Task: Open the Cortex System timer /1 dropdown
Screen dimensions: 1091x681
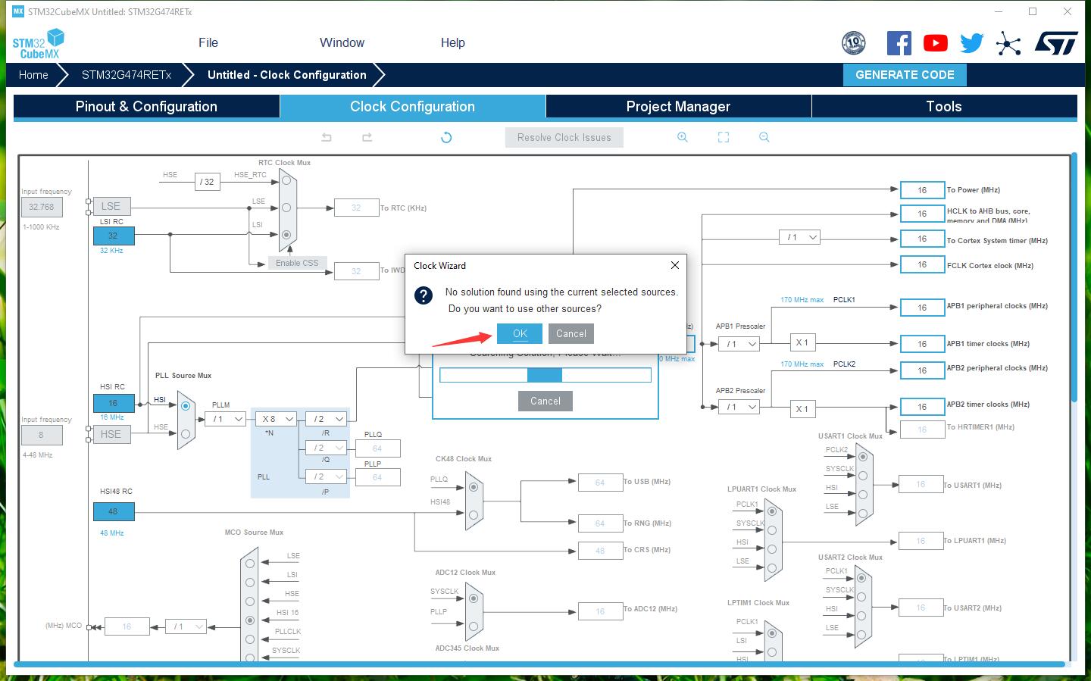Action: click(799, 237)
